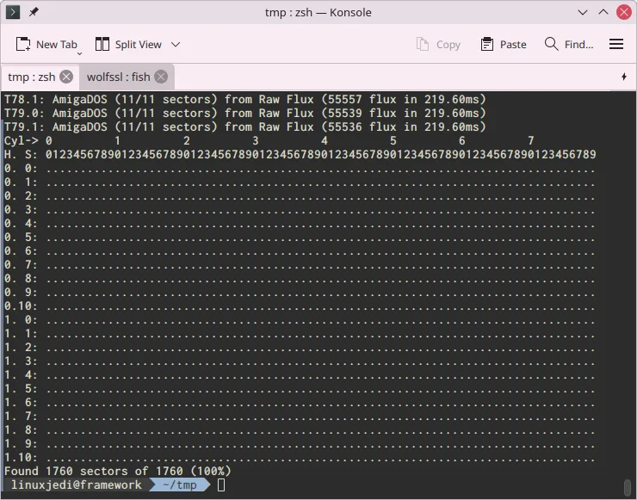Click the Paste clipboard icon
The image size is (637, 500).
[x=486, y=44]
